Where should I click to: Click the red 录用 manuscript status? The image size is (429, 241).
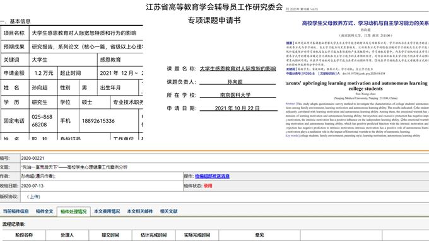[x=208, y=186]
